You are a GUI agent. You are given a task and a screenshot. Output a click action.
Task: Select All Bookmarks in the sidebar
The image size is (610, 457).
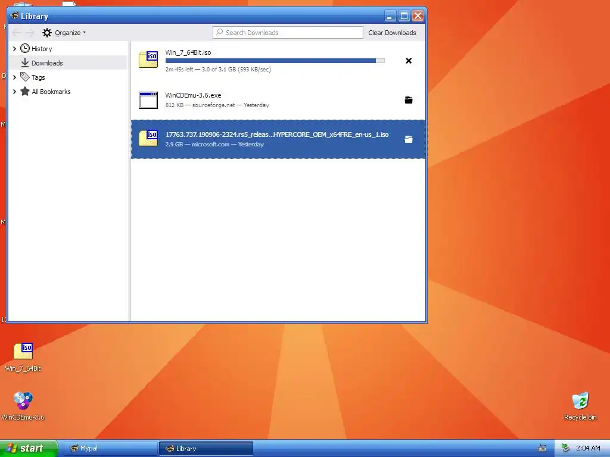pyautogui.click(x=51, y=92)
